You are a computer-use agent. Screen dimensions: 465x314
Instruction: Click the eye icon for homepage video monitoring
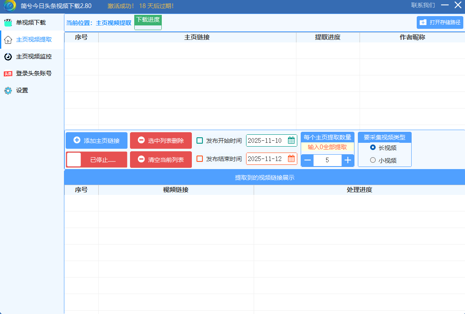pos(8,56)
